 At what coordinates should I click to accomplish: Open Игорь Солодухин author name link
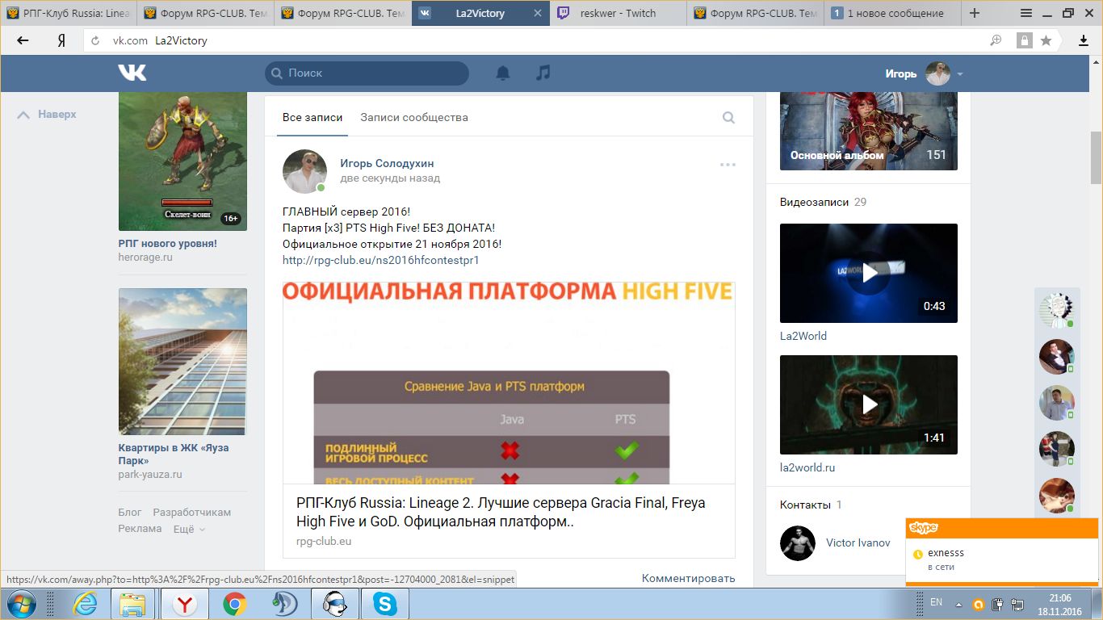click(x=388, y=163)
